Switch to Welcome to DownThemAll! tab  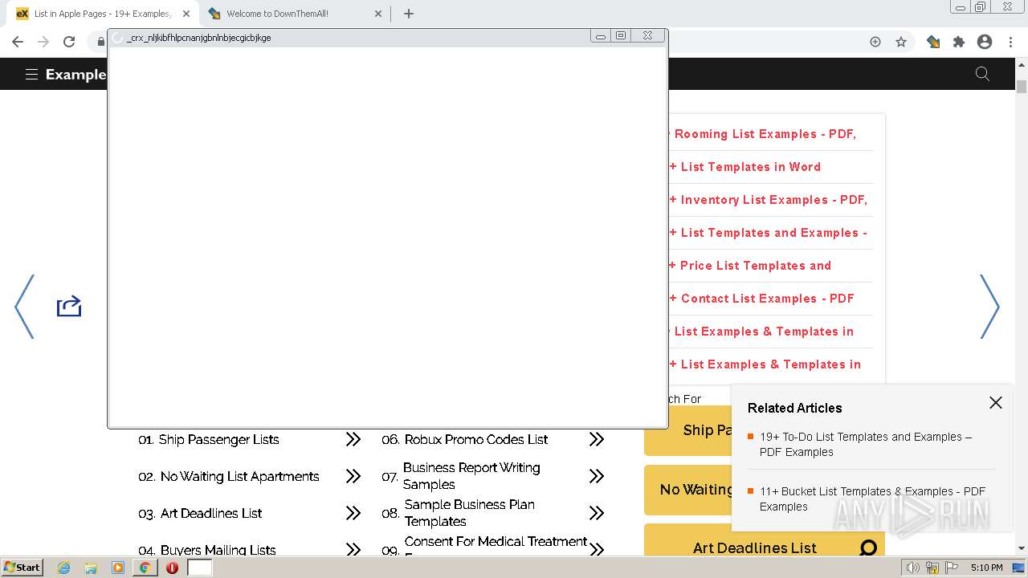coord(296,14)
